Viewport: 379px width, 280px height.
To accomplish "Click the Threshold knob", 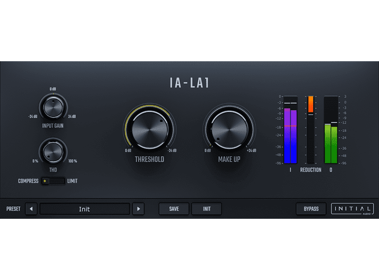I will 150,130.
